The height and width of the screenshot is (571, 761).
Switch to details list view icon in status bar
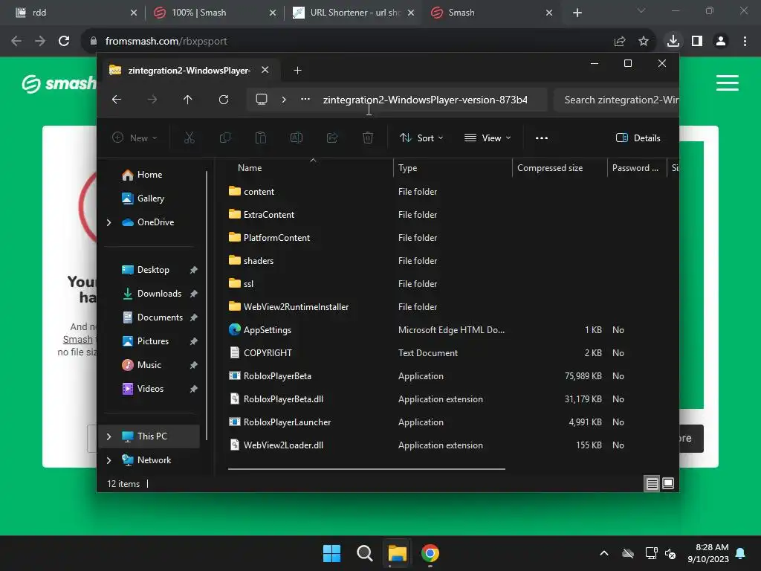[x=652, y=483]
